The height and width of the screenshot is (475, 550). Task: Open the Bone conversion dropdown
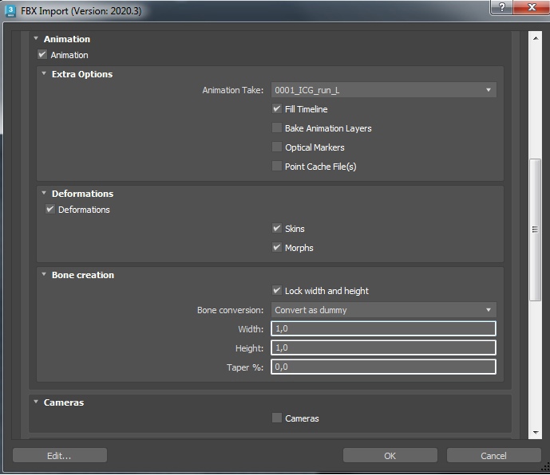point(383,310)
